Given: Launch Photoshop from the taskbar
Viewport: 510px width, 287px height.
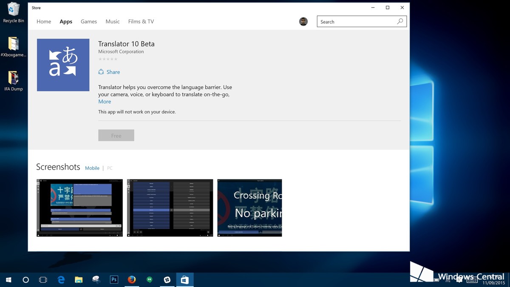Looking at the screenshot, I should (113, 280).
